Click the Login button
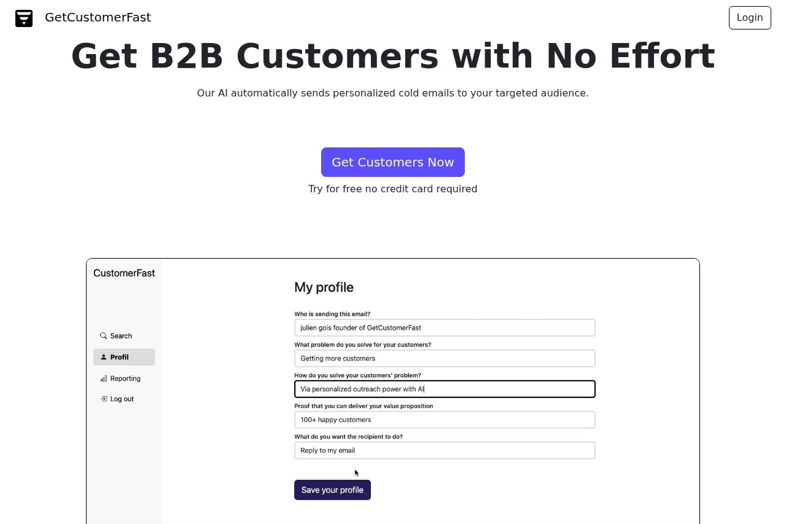Image resolution: width=786 pixels, height=524 pixels. (x=750, y=17)
